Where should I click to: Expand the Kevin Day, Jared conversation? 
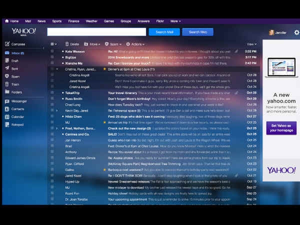click(57, 110)
